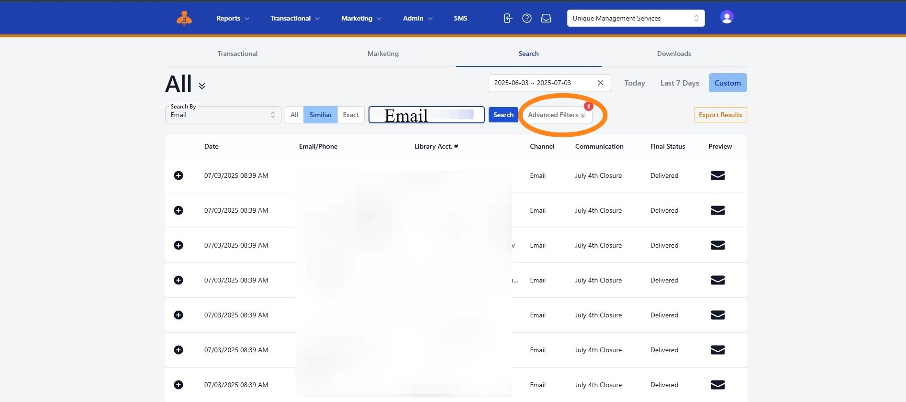Expand the first row plus icon

pyautogui.click(x=179, y=175)
